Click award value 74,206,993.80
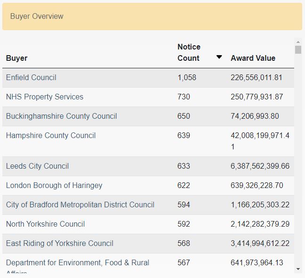This screenshot has width=305, height=278. (255, 116)
